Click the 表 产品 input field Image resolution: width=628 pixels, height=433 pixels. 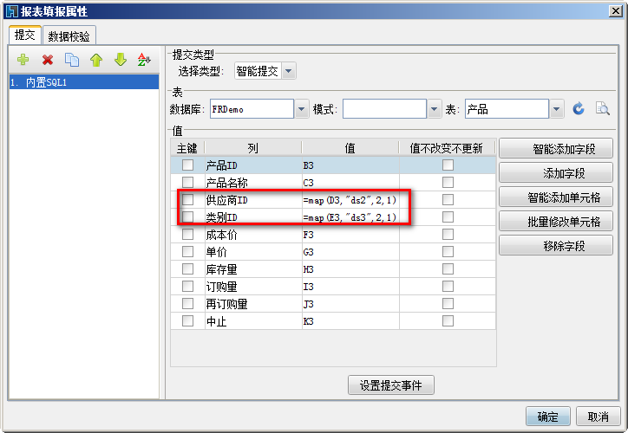click(507, 109)
